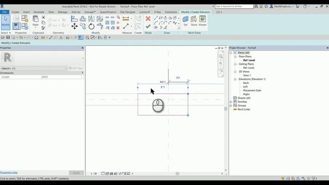This screenshot has width=329, height=185.
Task: Open the Paste dropdown arrow
Action: pos(35,27)
